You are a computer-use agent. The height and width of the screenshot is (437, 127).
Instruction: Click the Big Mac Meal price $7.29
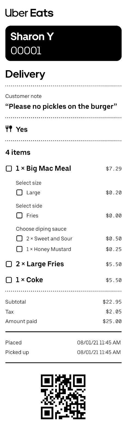point(114,169)
